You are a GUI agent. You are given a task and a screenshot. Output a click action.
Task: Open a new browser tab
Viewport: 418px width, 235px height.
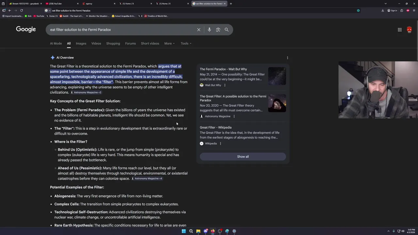click(x=231, y=4)
